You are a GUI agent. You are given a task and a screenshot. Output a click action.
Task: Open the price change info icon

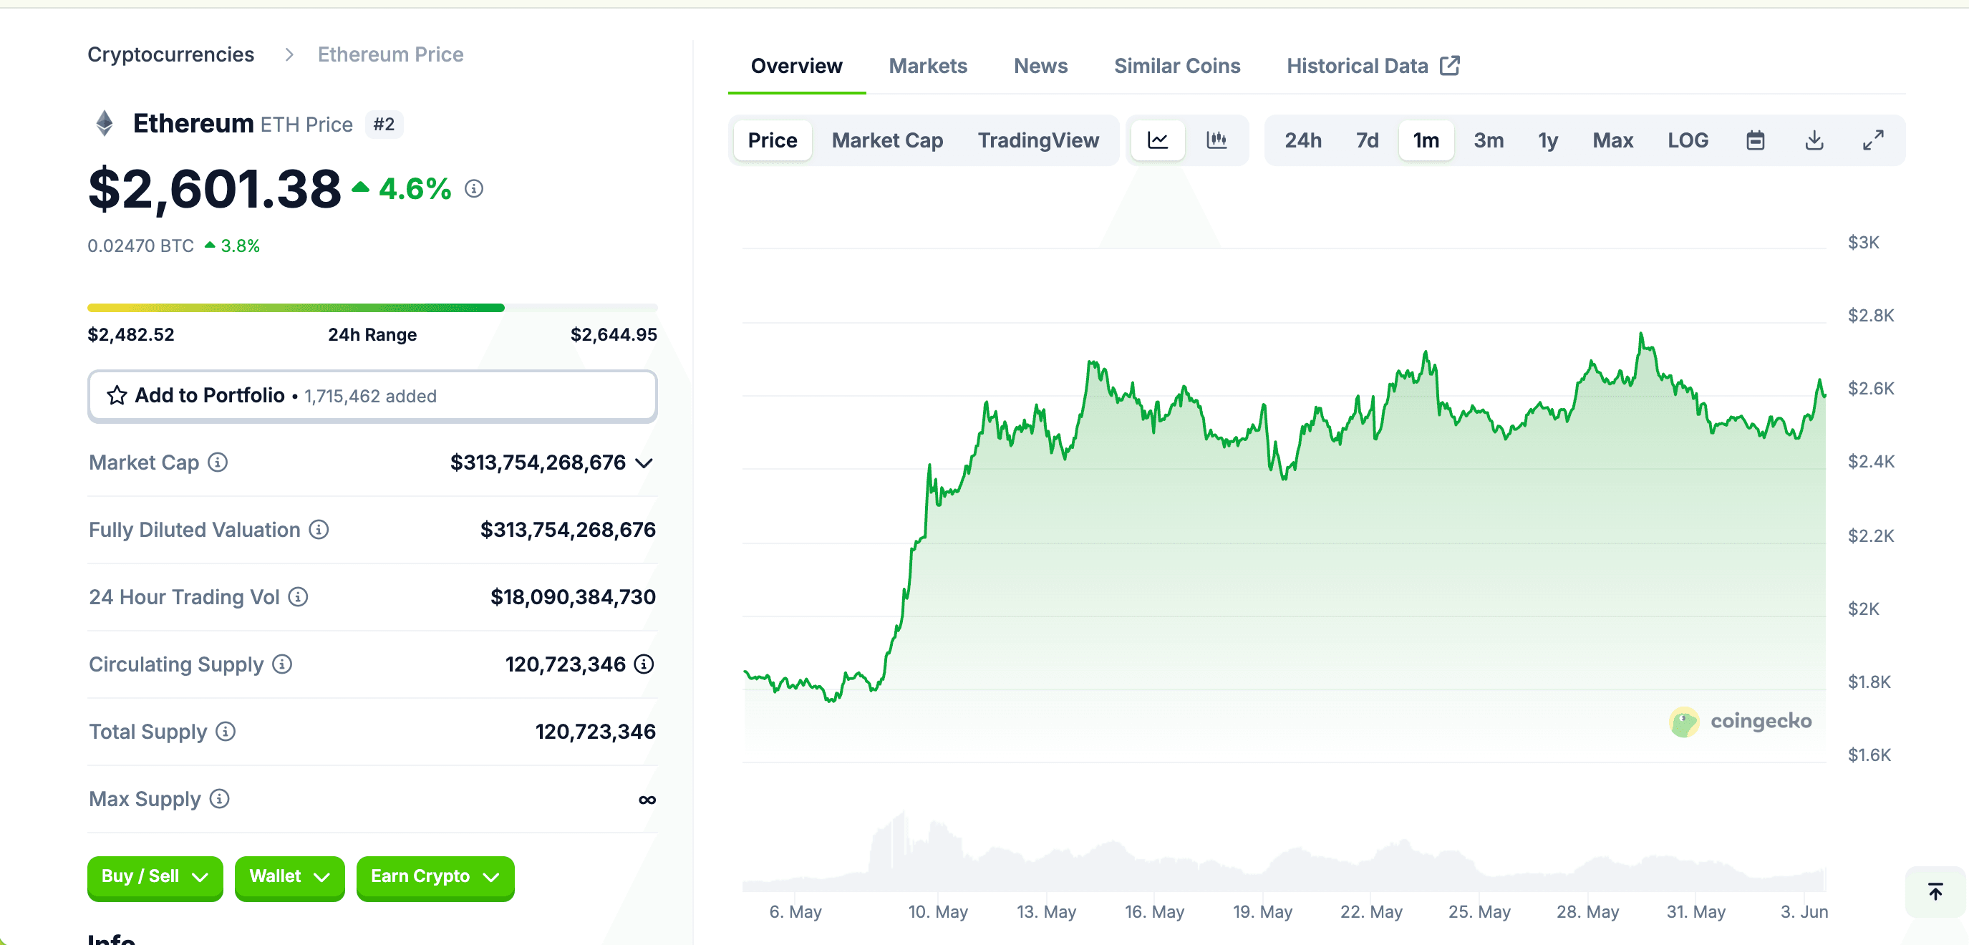(474, 188)
